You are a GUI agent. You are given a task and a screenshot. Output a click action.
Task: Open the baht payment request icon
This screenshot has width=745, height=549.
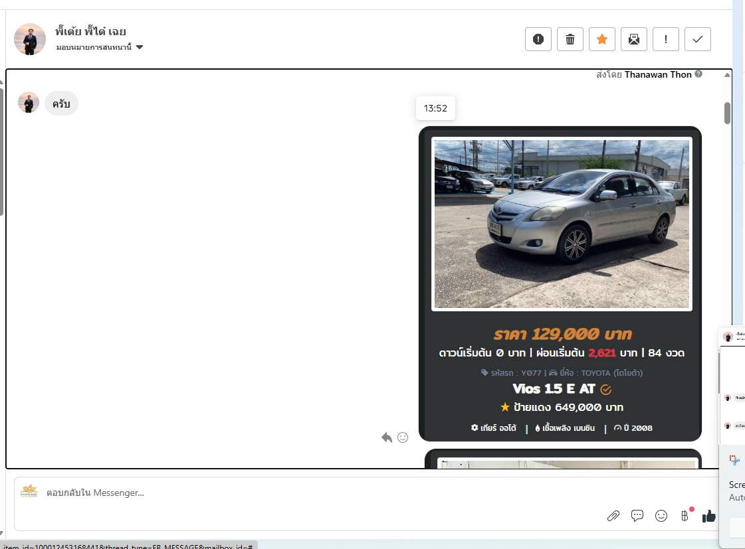(x=685, y=516)
